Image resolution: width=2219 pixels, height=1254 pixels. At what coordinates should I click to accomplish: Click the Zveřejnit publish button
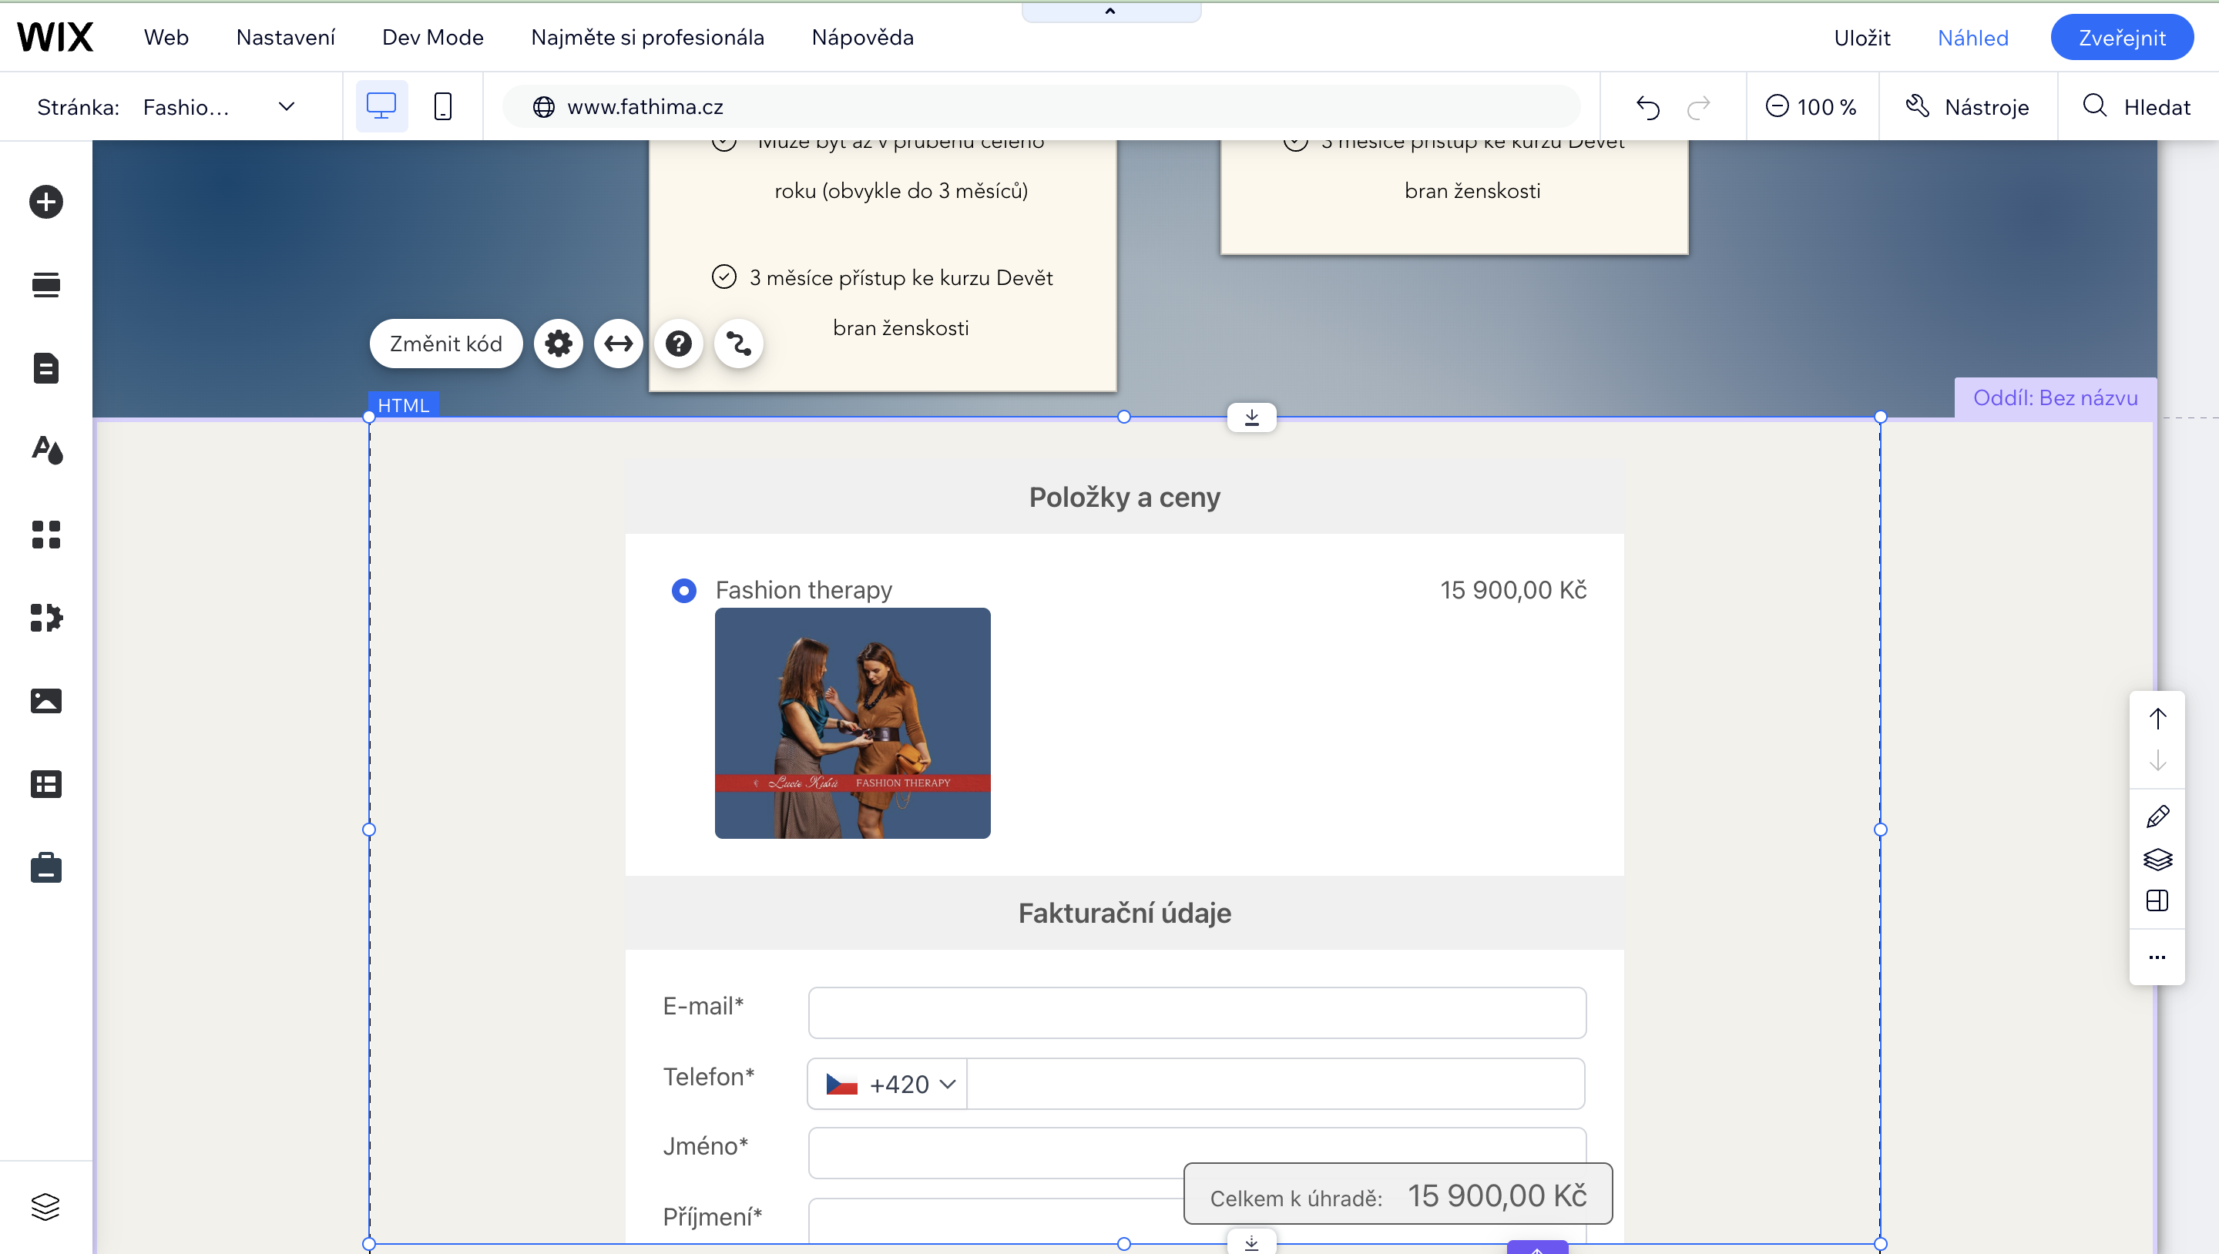tap(2121, 37)
